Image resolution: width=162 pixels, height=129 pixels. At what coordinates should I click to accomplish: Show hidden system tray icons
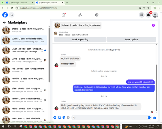136,126
